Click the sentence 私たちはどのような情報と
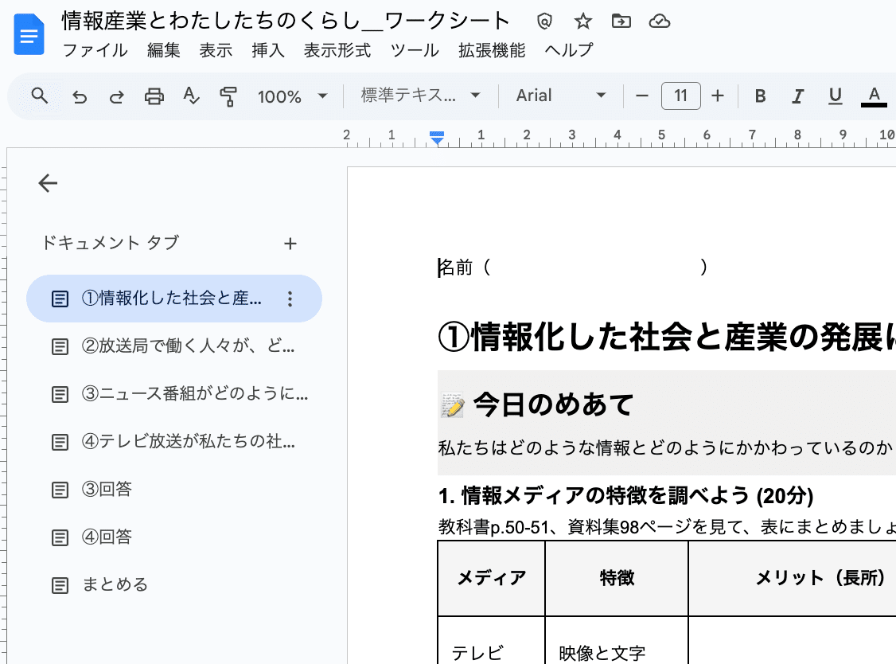 (666, 447)
